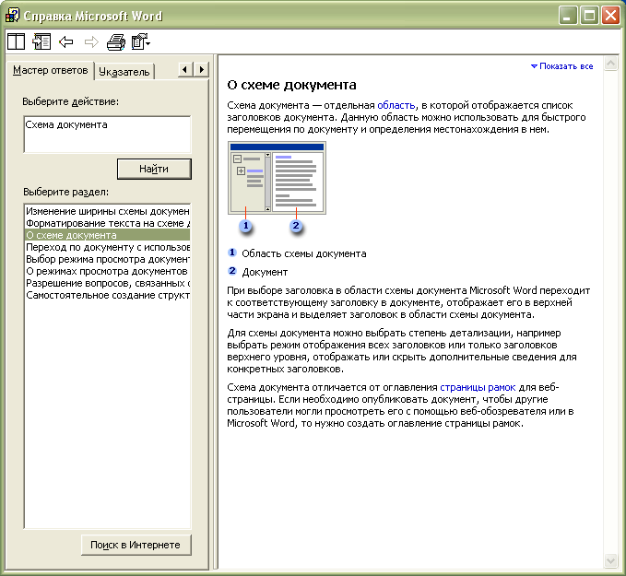
Task: Expand all with Показать все link
Action: point(561,66)
